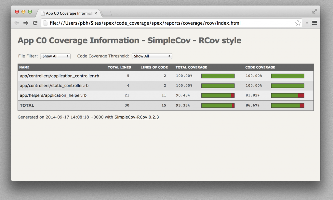Click the Code Coverage Threshold label
This screenshot has width=333, height=200.
103,56
